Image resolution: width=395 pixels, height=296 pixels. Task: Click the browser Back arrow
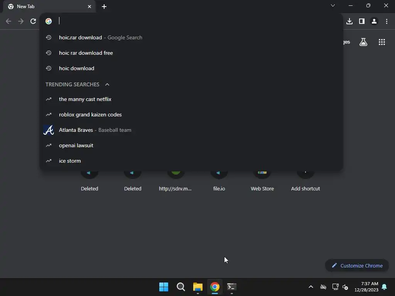click(x=8, y=22)
